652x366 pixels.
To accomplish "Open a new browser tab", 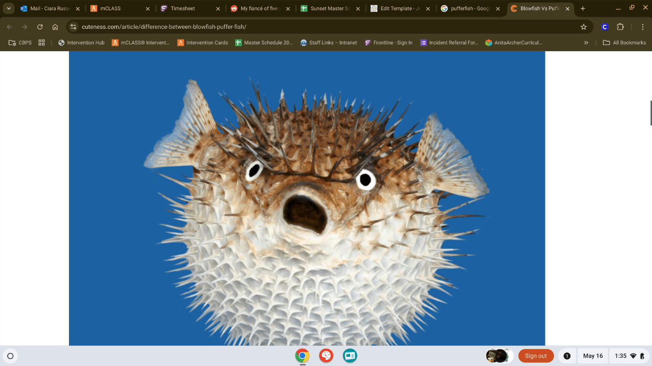I will point(583,8).
